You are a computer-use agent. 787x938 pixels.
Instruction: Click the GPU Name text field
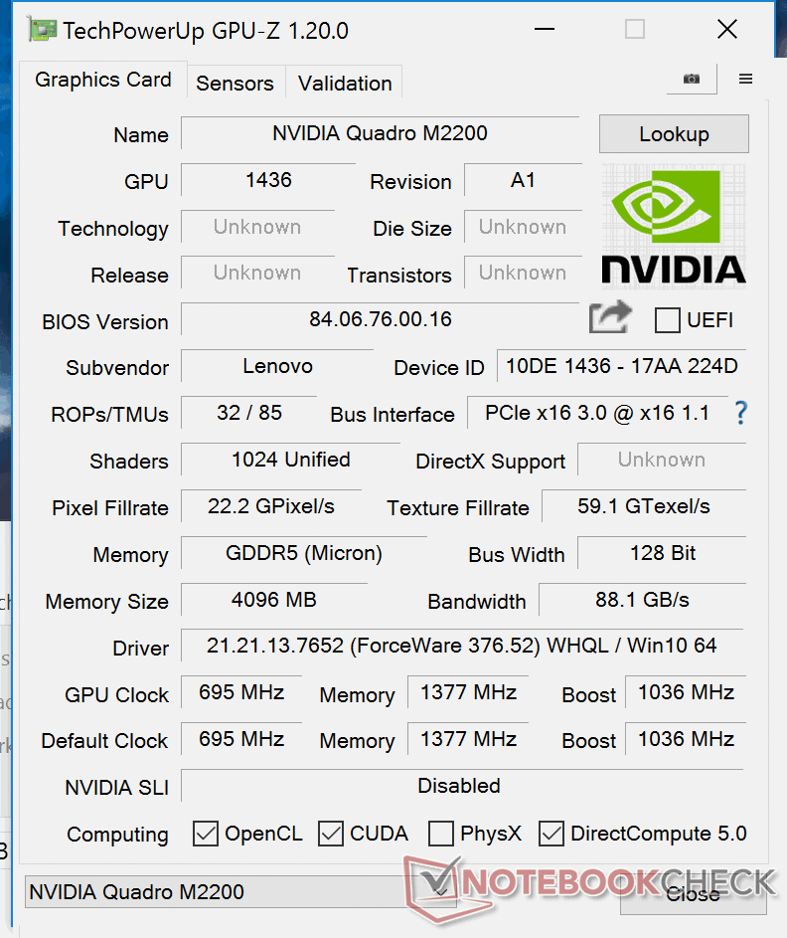380,133
